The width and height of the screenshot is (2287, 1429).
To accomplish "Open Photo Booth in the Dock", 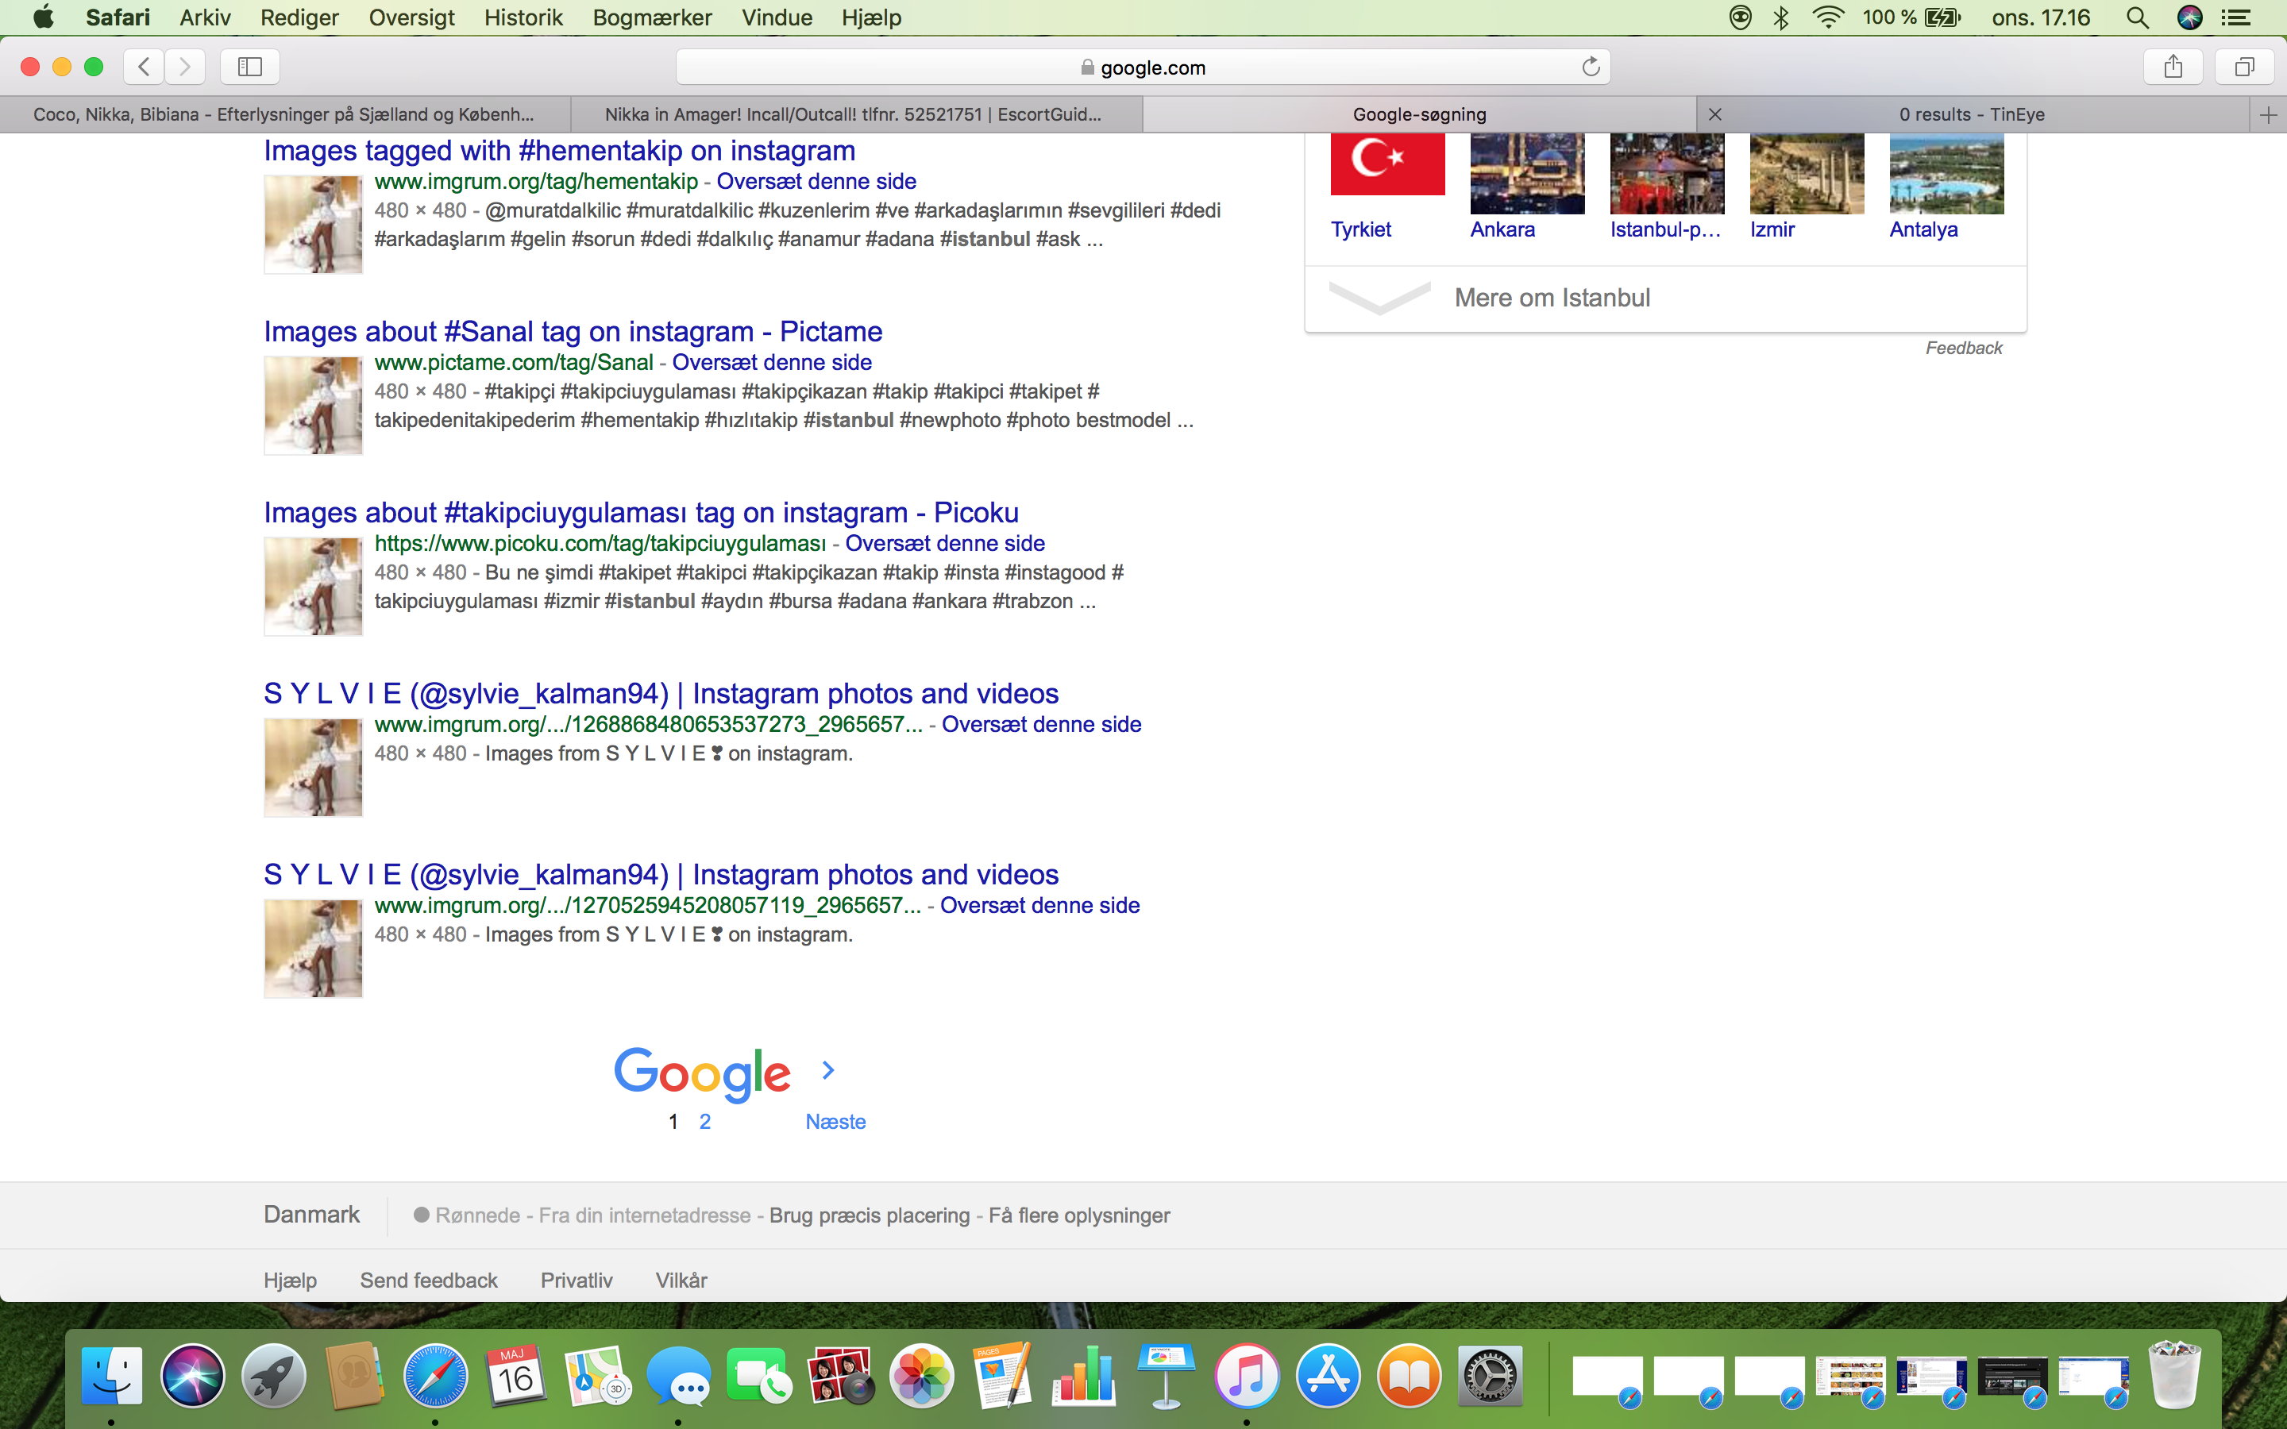I will 840,1375.
